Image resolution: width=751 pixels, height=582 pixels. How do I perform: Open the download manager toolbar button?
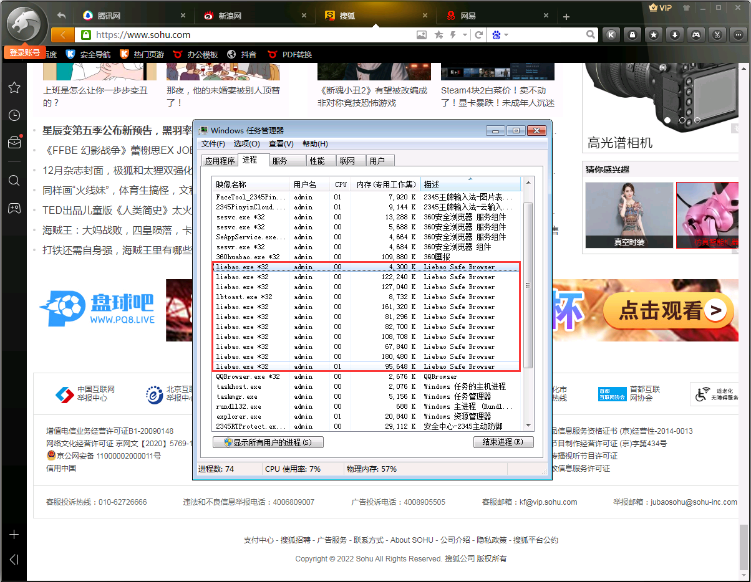675,35
